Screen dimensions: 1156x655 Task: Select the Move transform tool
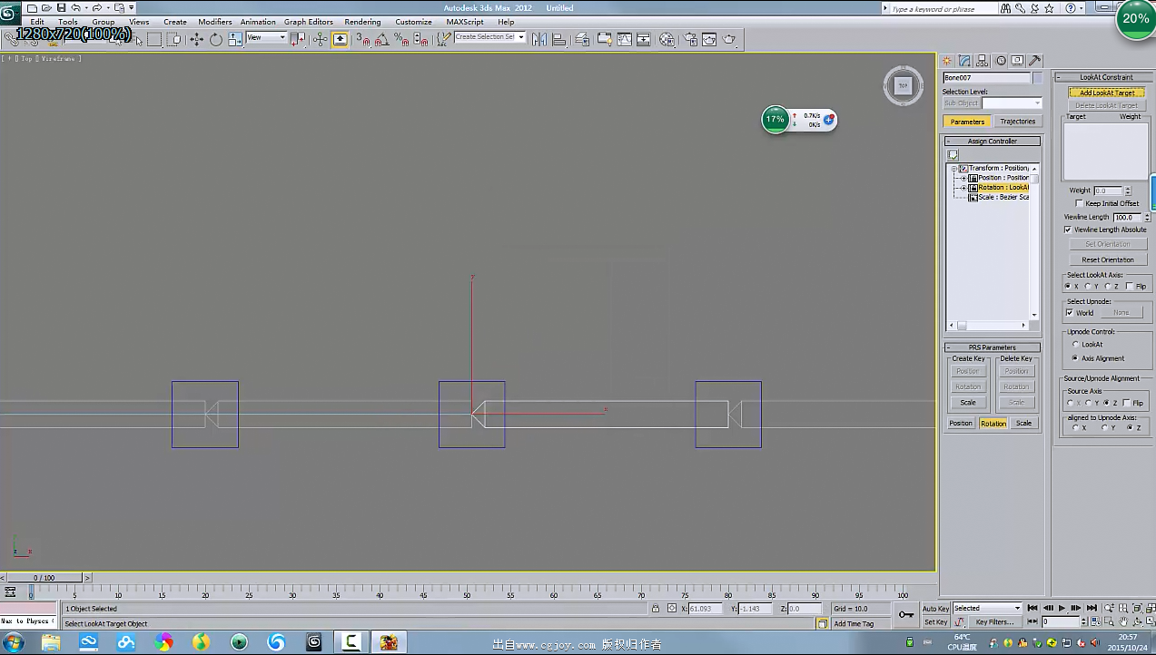pos(196,40)
